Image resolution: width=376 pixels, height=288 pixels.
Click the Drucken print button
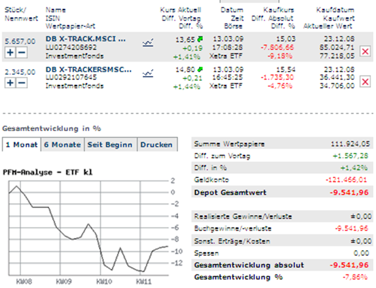coord(157,145)
